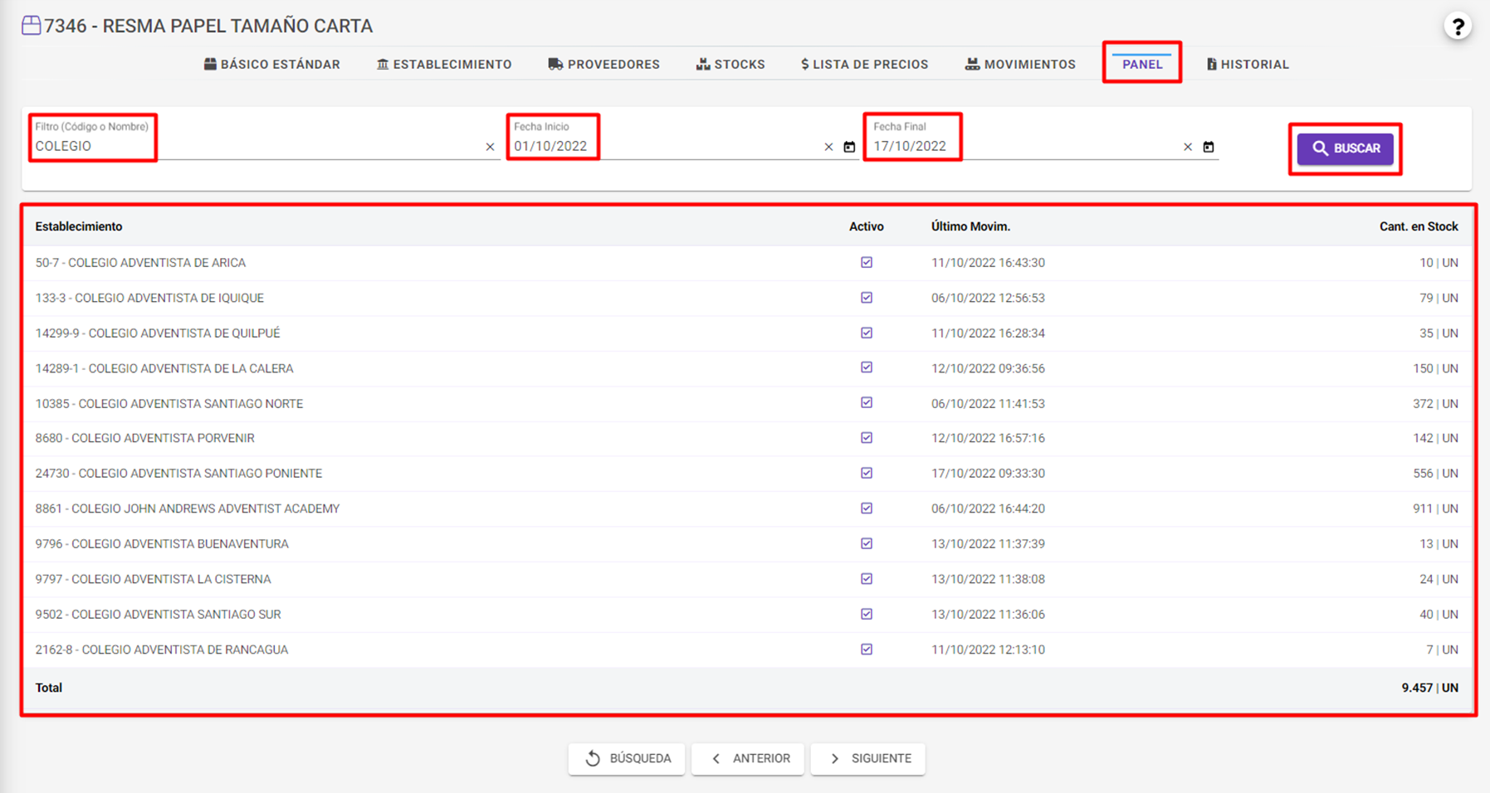Open the Fecha Final calendar picker
The height and width of the screenshot is (793, 1490).
[1209, 147]
